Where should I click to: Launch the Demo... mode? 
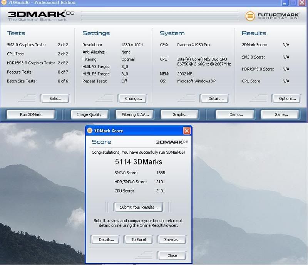tap(236, 114)
